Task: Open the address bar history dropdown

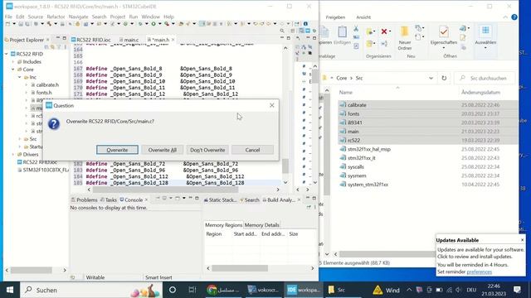Action: click(431, 78)
